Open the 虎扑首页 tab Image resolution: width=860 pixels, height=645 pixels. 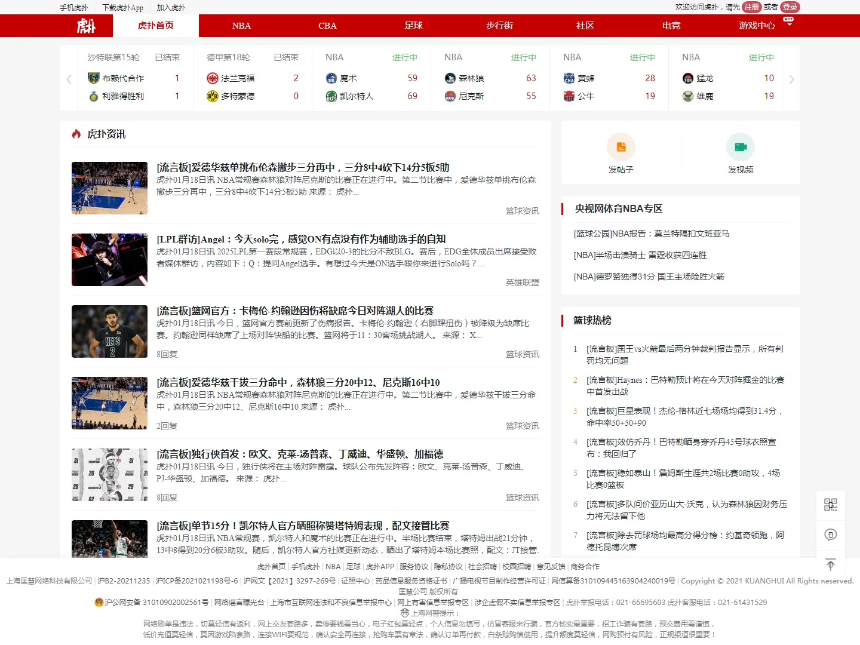tap(156, 26)
